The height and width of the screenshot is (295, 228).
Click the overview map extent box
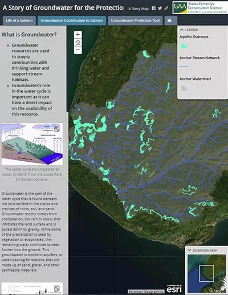[x=206, y=273]
